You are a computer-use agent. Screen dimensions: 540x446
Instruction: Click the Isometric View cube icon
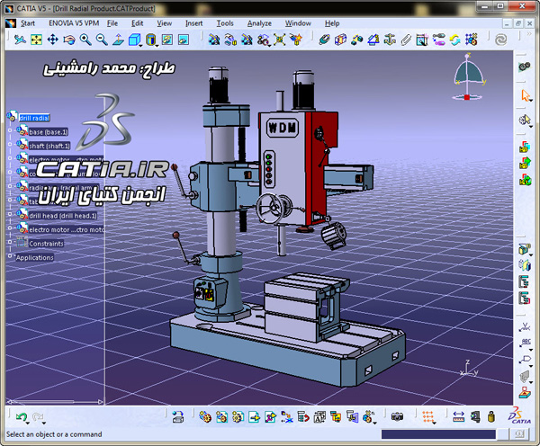click(x=134, y=40)
